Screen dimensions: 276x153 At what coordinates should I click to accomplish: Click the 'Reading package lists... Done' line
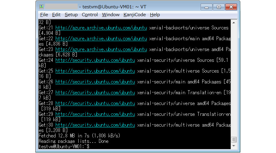coord(73,141)
